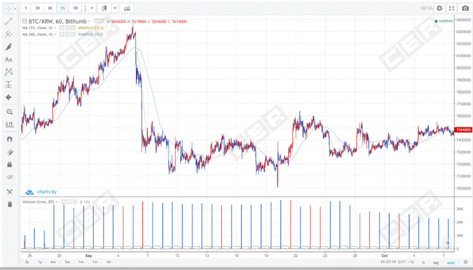Toggle hide all drawings eye icon

click(9, 177)
